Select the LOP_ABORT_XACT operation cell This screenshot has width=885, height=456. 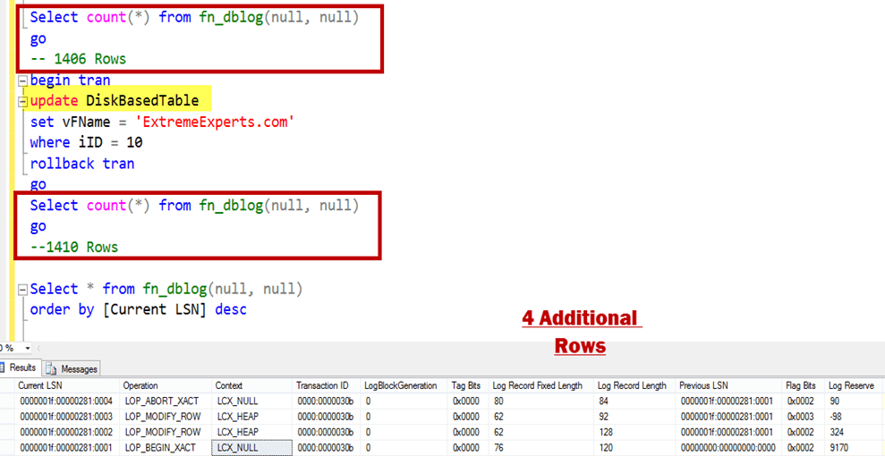(161, 401)
